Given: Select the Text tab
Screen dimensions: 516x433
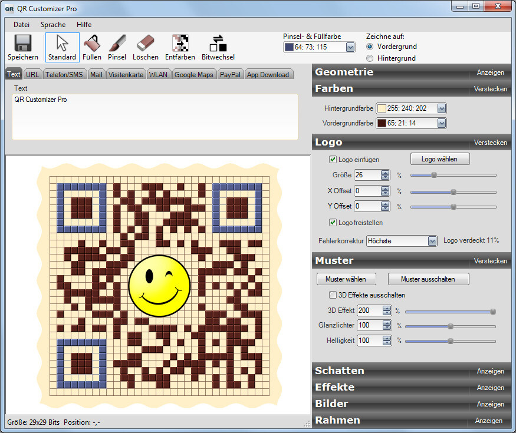Looking at the screenshot, I should pos(14,74).
